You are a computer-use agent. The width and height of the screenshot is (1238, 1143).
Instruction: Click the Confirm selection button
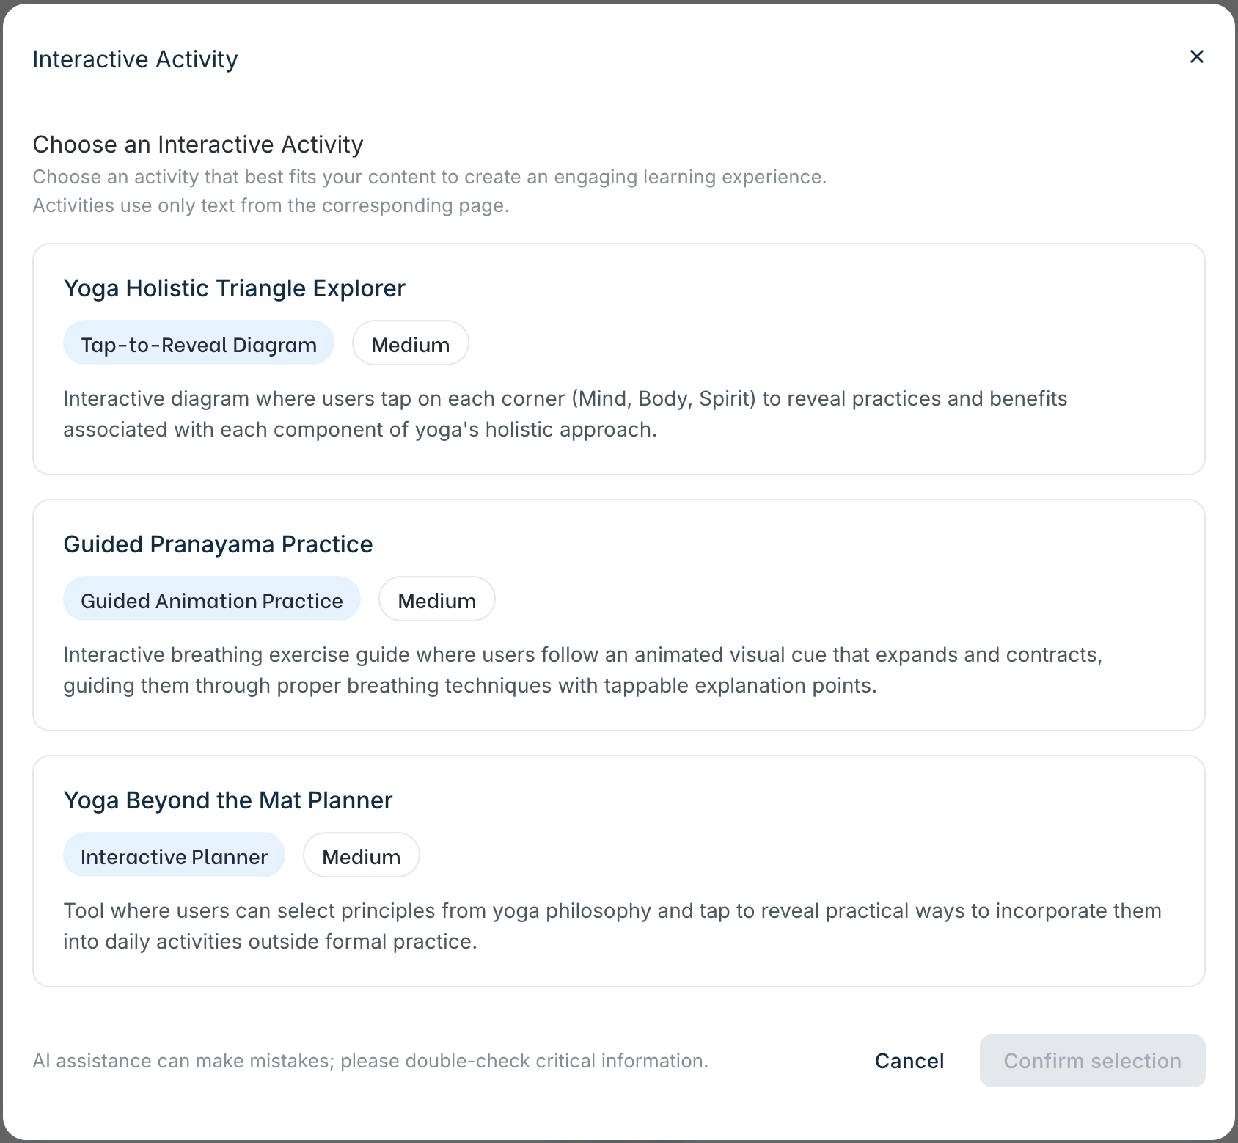pos(1091,1061)
